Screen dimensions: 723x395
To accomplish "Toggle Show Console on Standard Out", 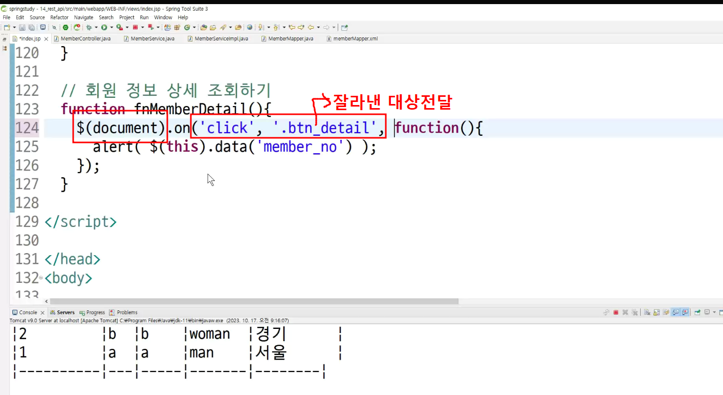I will click(675, 312).
